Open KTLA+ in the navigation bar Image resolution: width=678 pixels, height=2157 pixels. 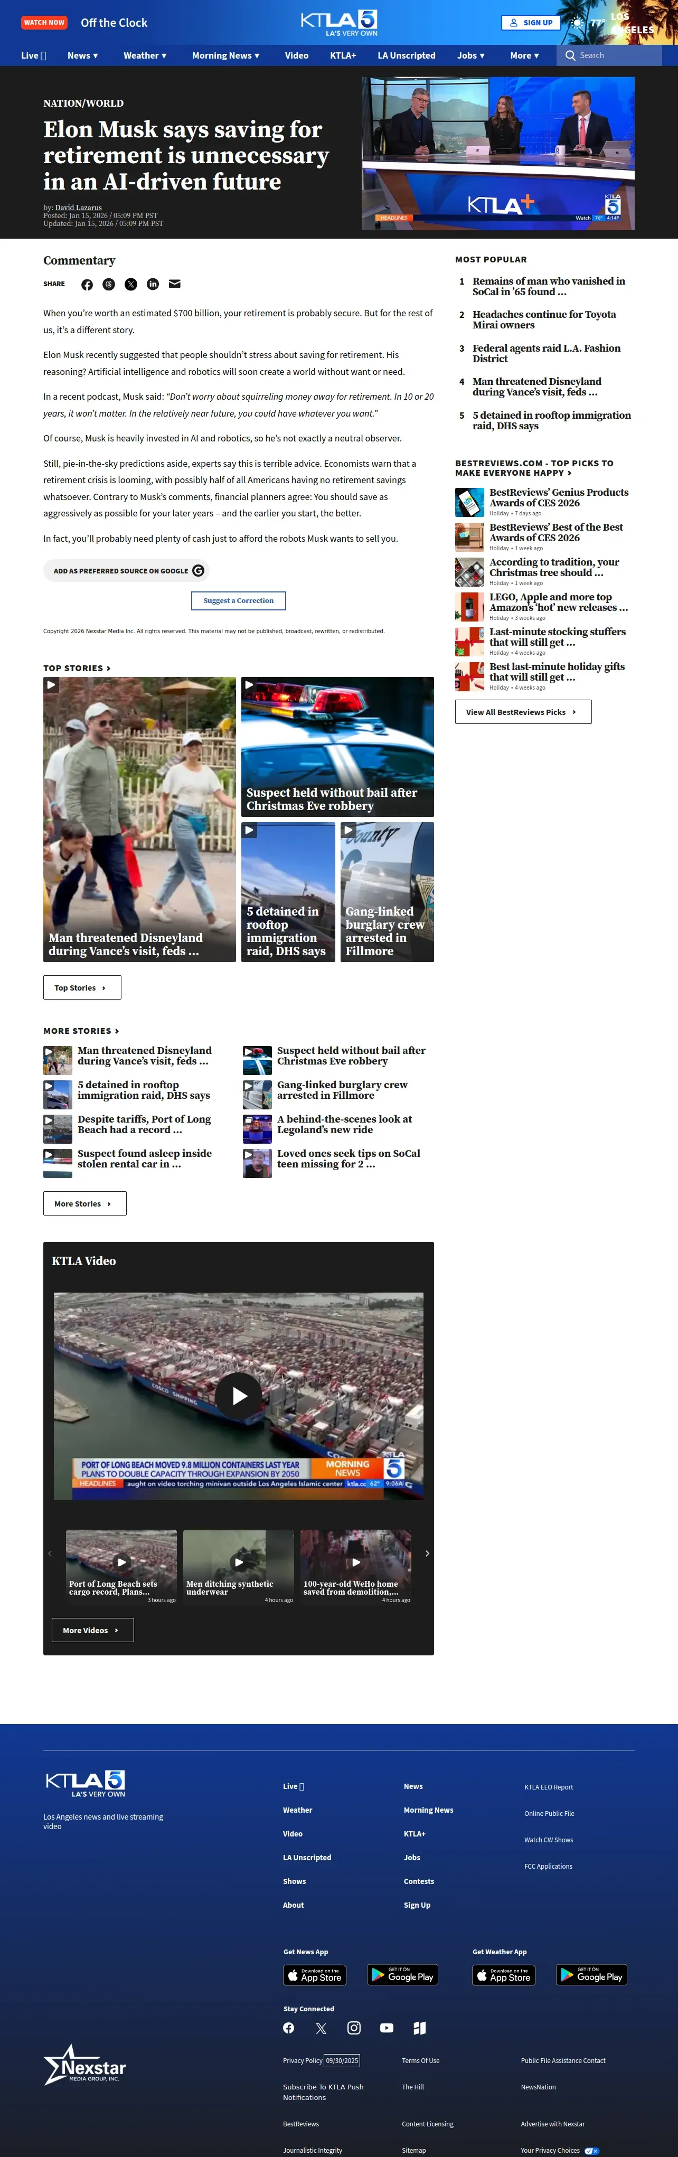(x=343, y=55)
